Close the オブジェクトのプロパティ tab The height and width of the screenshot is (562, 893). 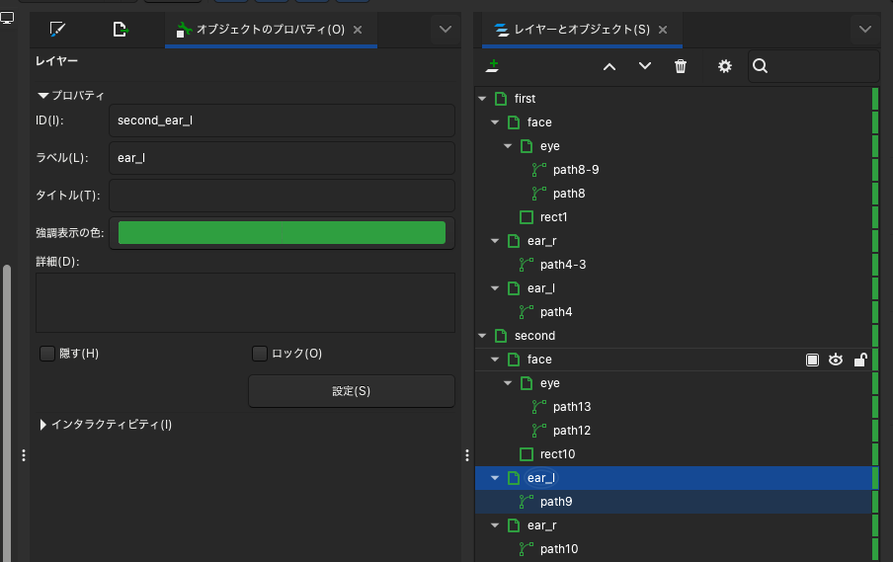[x=358, y=30]
